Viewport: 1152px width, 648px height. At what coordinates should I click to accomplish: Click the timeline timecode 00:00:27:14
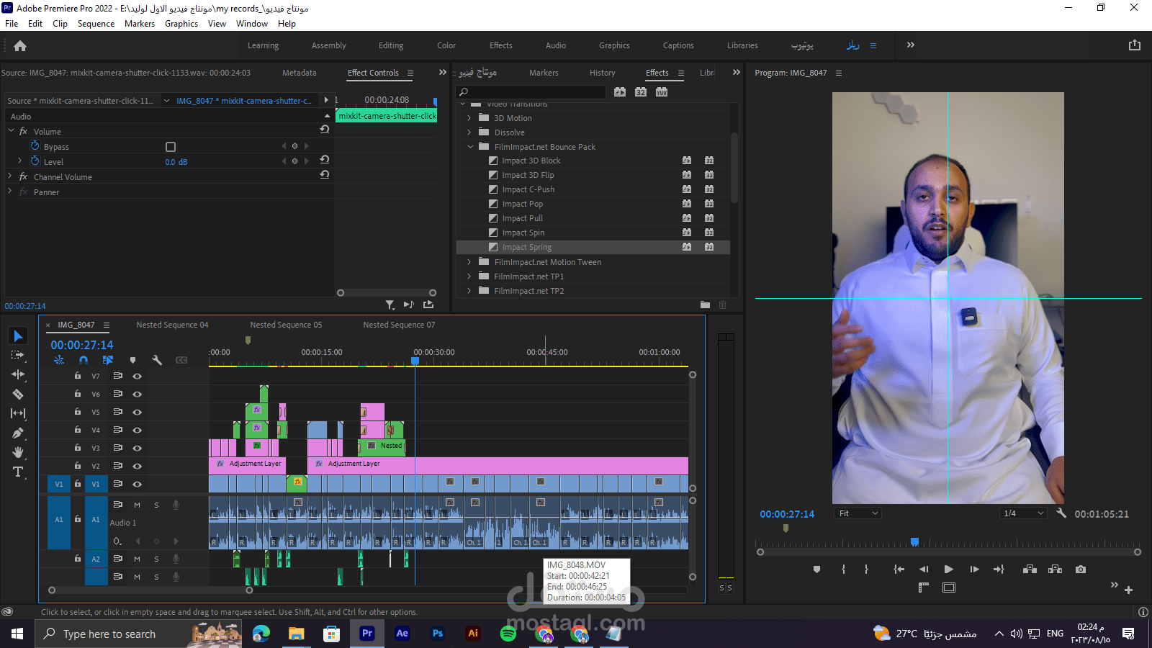tap(82, 345)
